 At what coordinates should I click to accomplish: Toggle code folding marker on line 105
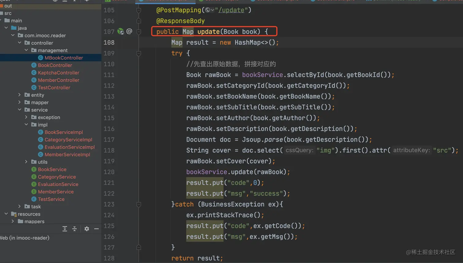(x=139, y=10)
